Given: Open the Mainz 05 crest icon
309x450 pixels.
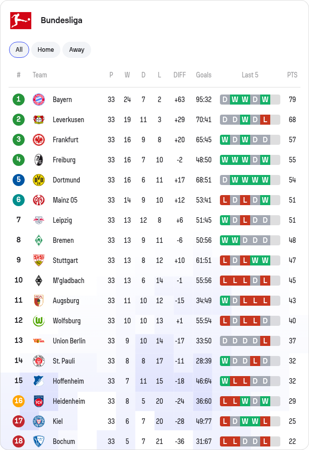Looking at the screenshot, I should pos(39,200).
